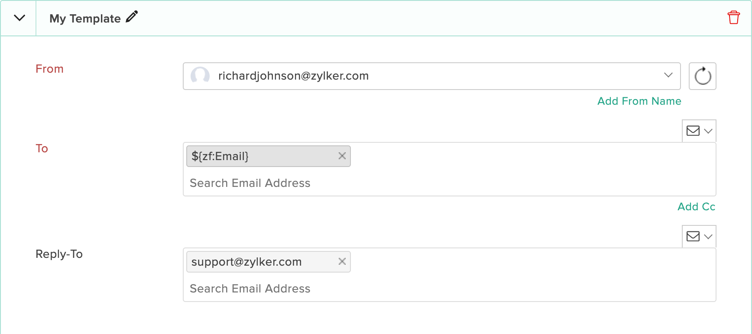Expand the chevron next to the Reply-To envelope icon
Screen dimensions: 752x334
coord(708,237)
